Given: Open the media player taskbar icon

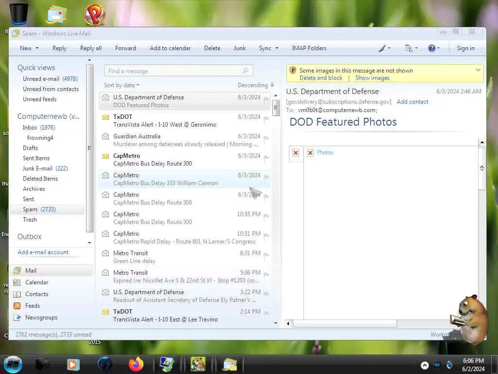Looking at the screenshot, I should point(73,364).
